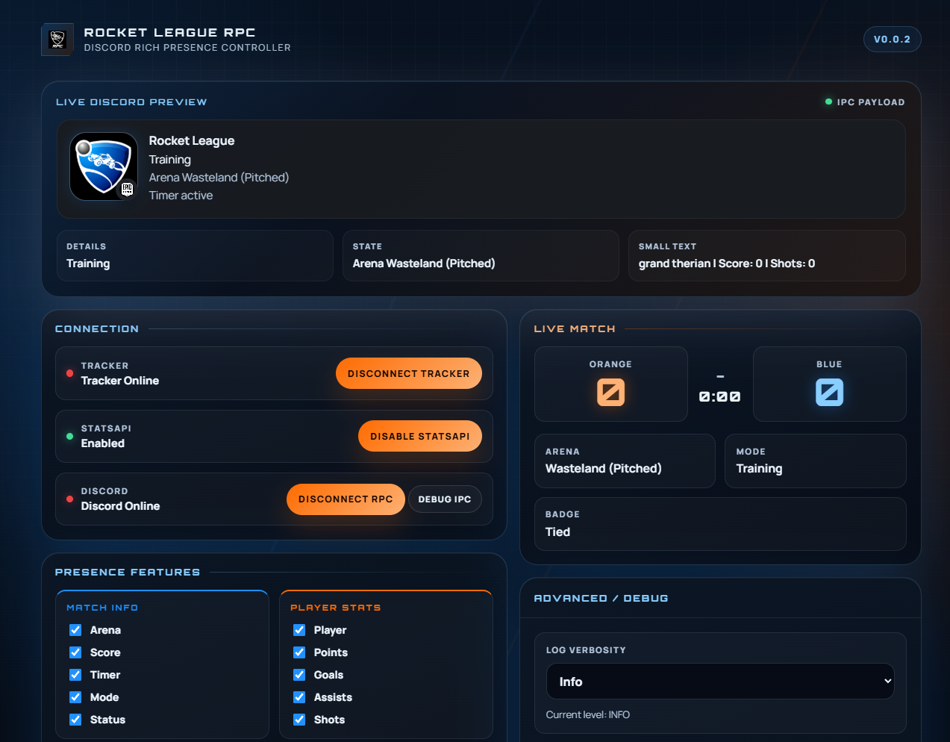950x742 pixels.
Task: Toggle the Score checkbox
Action: [75, 652]
